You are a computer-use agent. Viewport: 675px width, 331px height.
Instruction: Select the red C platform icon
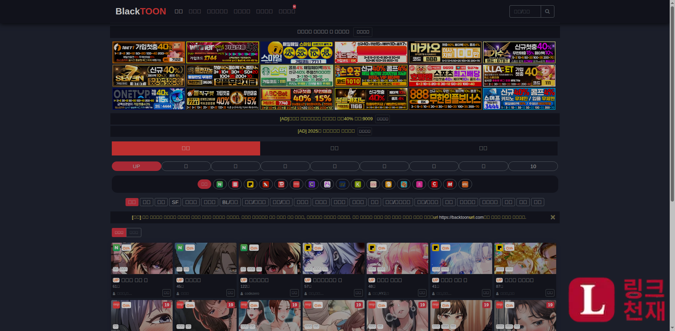(x=435, y=184)
